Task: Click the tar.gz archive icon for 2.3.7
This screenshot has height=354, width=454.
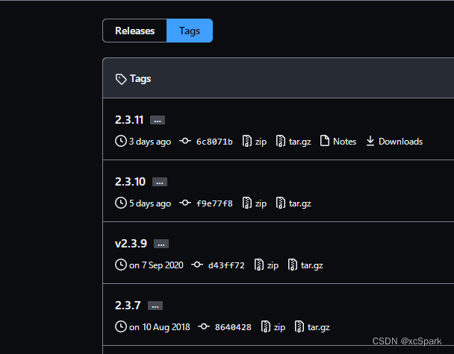Action: point(299,326)
